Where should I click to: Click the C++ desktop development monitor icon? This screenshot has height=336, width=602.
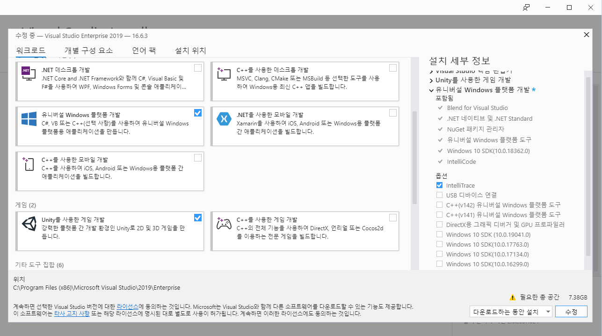[x=224, y=73]
